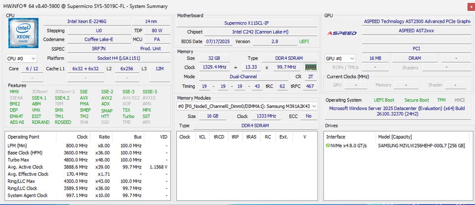Click the green memory module chip icon
The width and height of the screenshot is (475, 205).
click(x=310, y=67)
